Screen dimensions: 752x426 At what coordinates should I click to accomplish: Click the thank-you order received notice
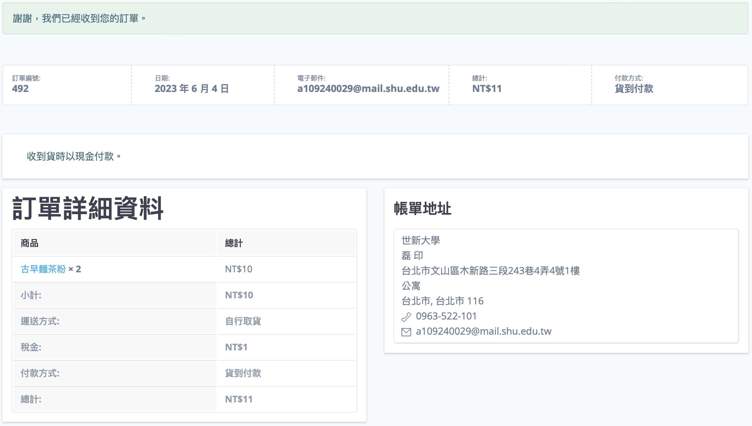coord(79,18)
